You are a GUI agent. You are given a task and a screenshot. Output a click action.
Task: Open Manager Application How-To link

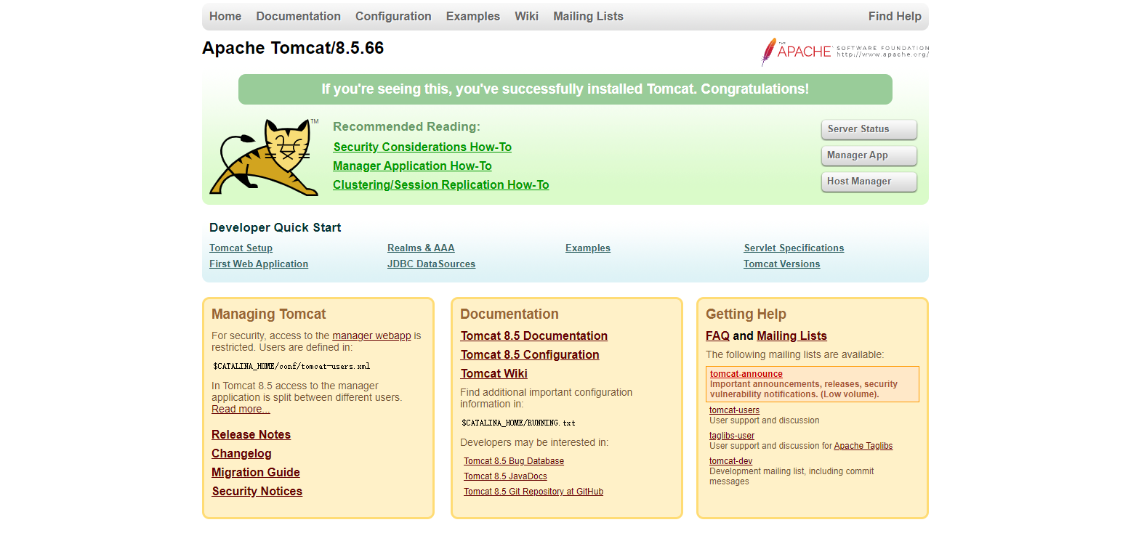click(x=412, y=166)
